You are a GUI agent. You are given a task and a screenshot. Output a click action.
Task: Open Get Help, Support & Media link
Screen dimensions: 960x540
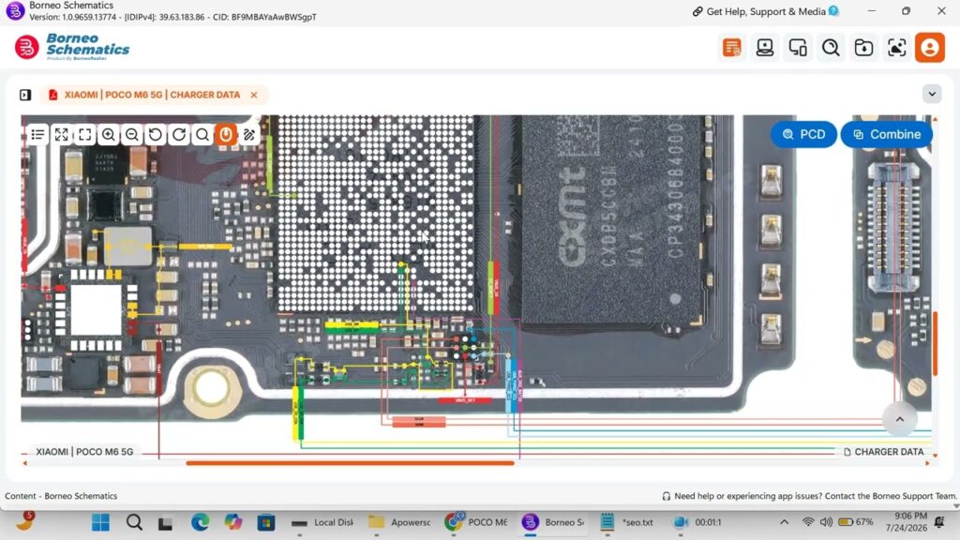click(x=765, y=11)
